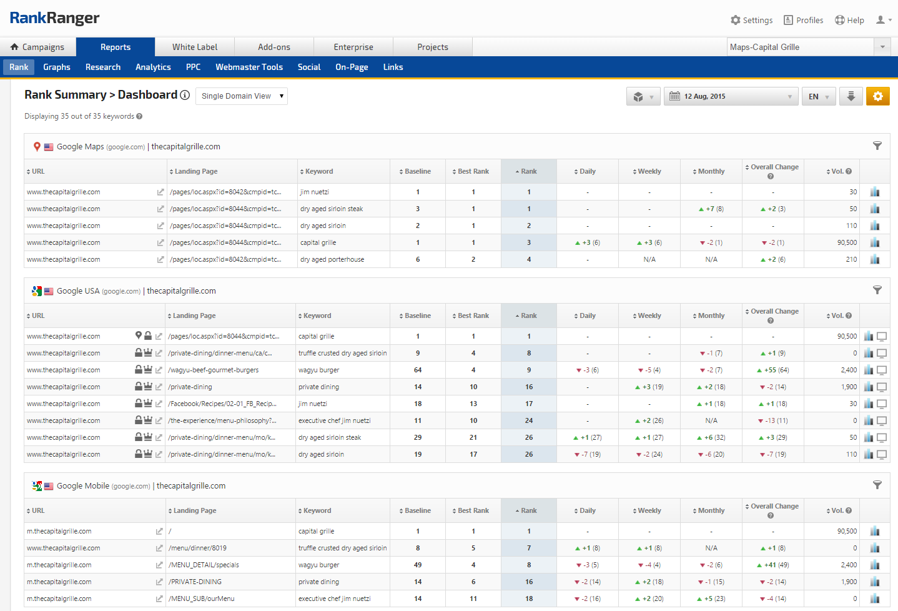Screen dimensions: 898x611
Task: Open external link icon for /private-dining USA row
Action: [x=159, y=387]
